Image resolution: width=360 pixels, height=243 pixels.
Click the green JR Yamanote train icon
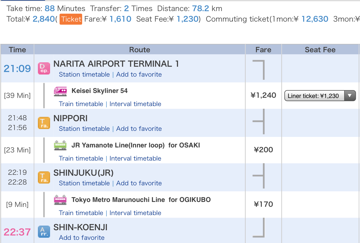60,145
